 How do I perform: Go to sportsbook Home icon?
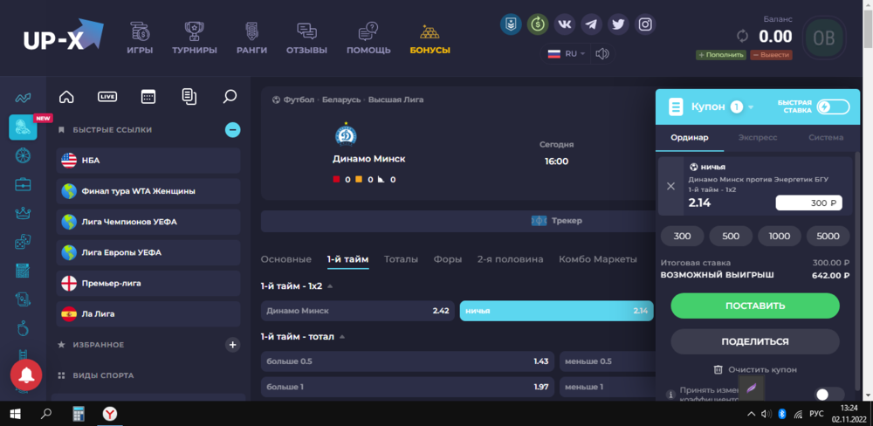pyautogui.click(x=66, y=96)
